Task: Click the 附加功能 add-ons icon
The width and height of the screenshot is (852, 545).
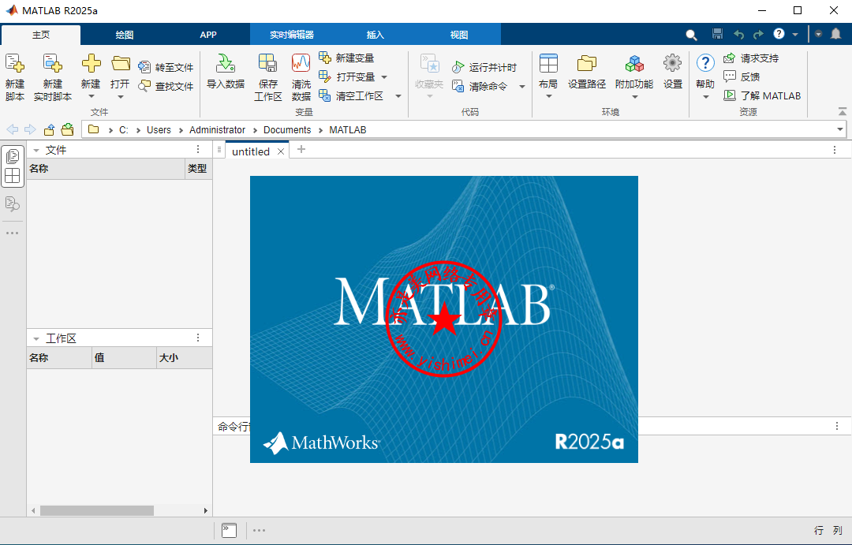Action: (634, 64)
